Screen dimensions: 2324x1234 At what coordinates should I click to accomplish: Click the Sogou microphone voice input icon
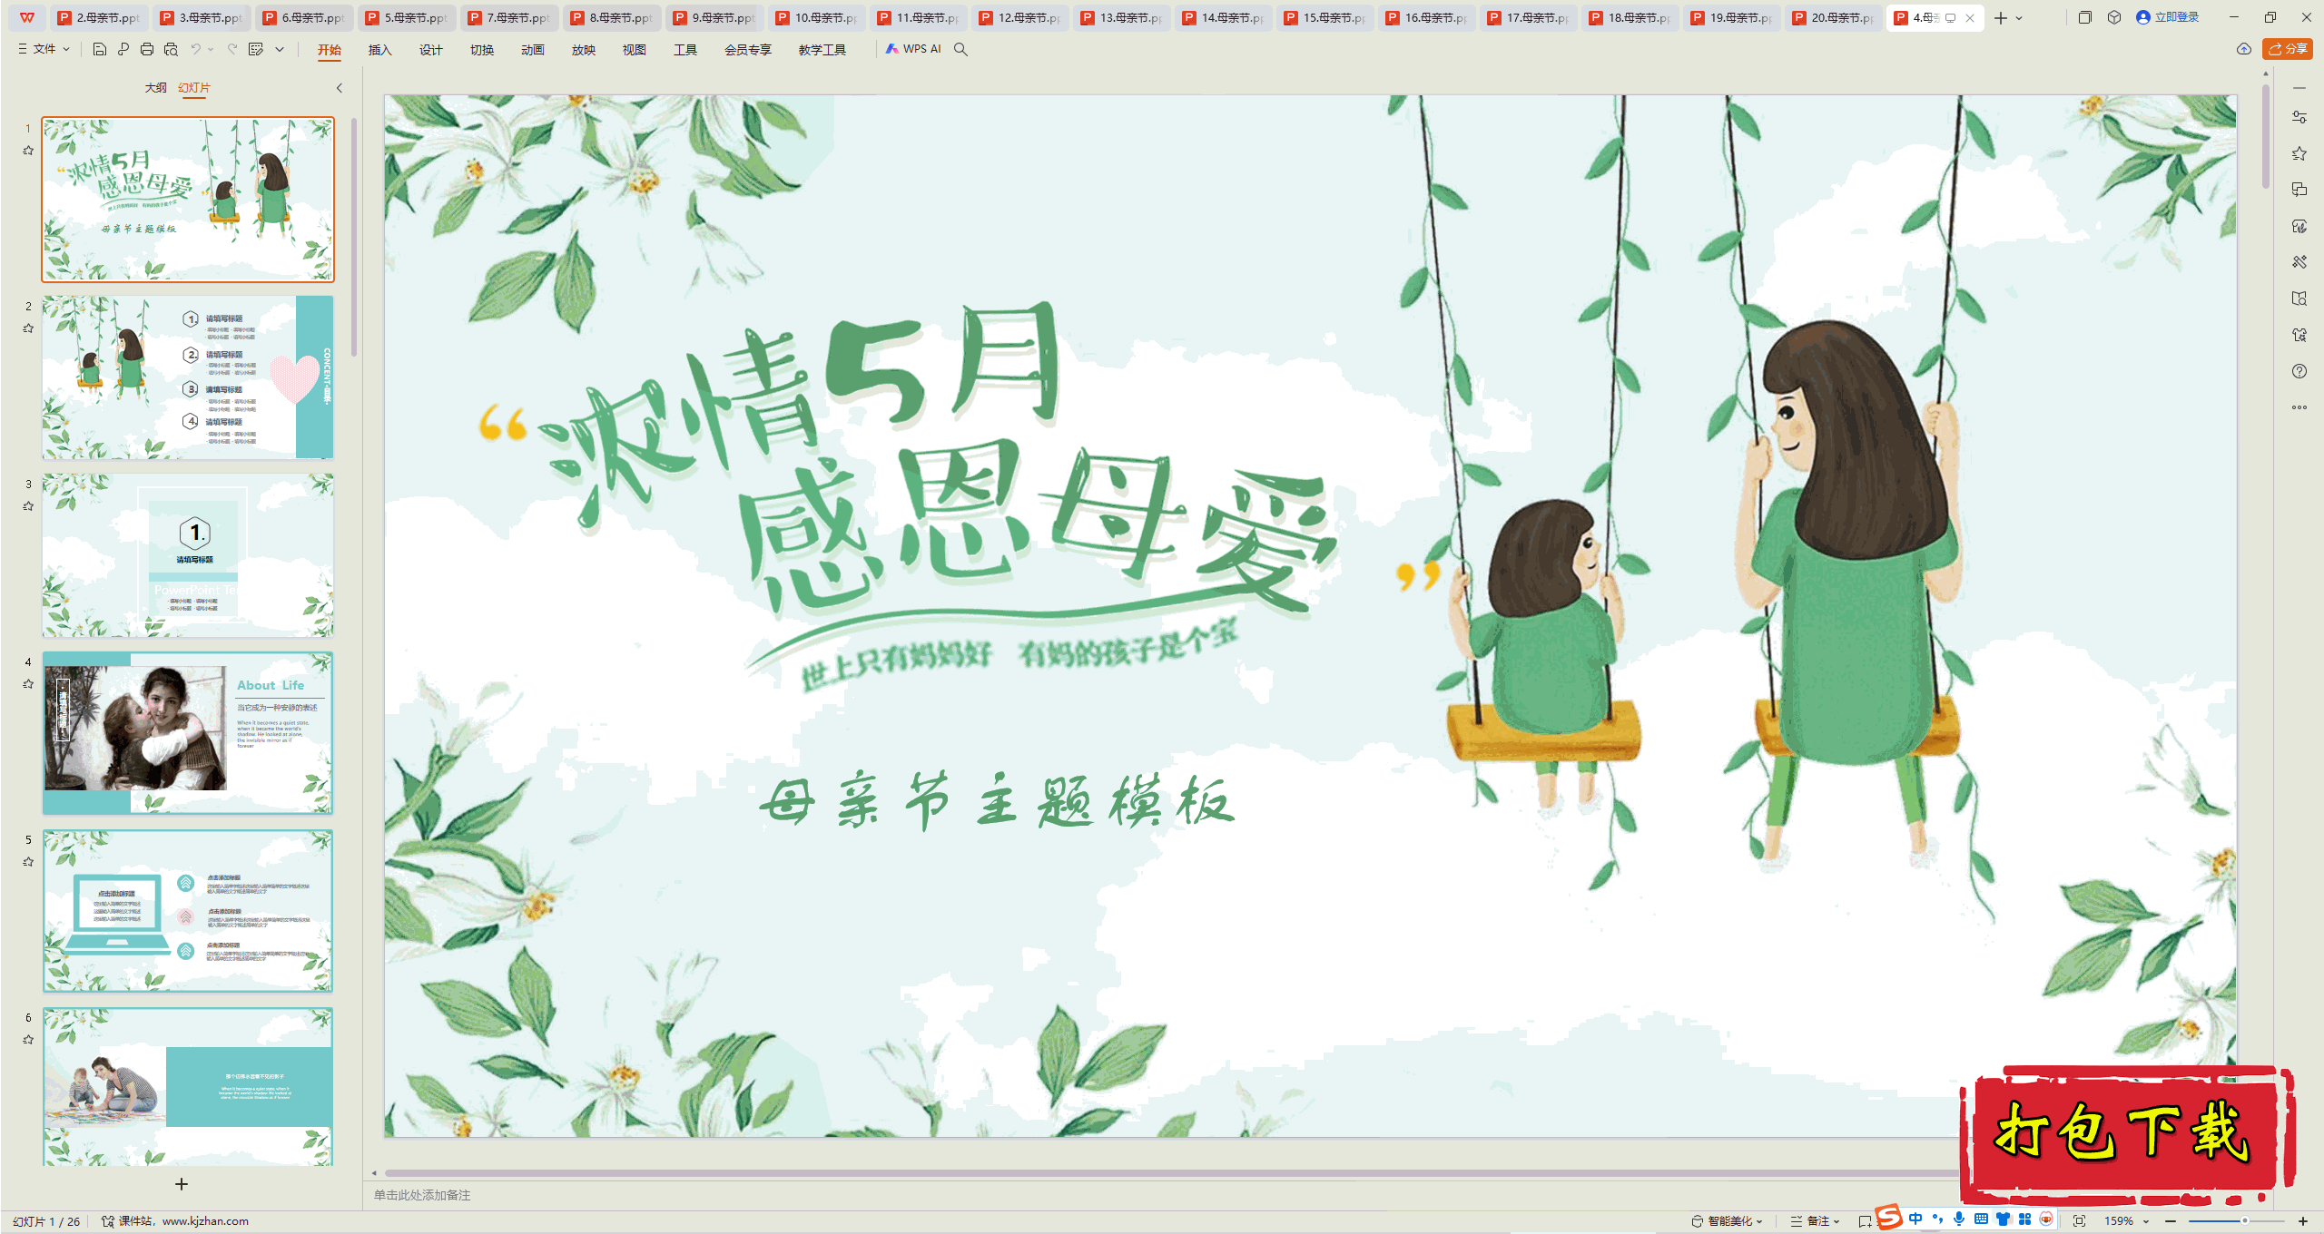click(1959, 1219)
